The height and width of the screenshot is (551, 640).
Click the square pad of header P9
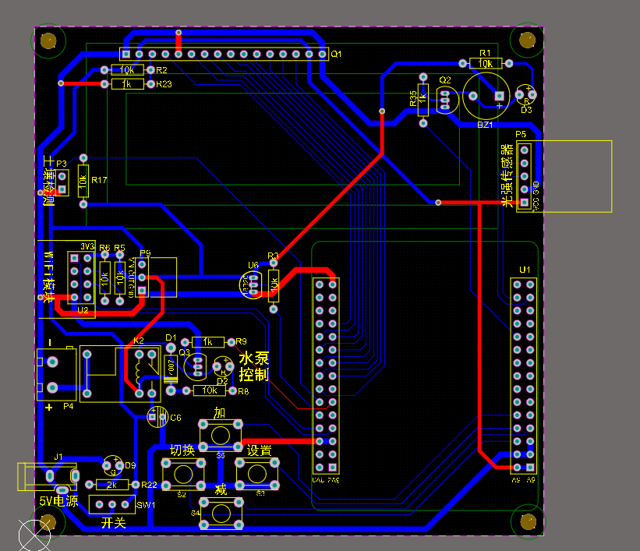pos(142,290)
